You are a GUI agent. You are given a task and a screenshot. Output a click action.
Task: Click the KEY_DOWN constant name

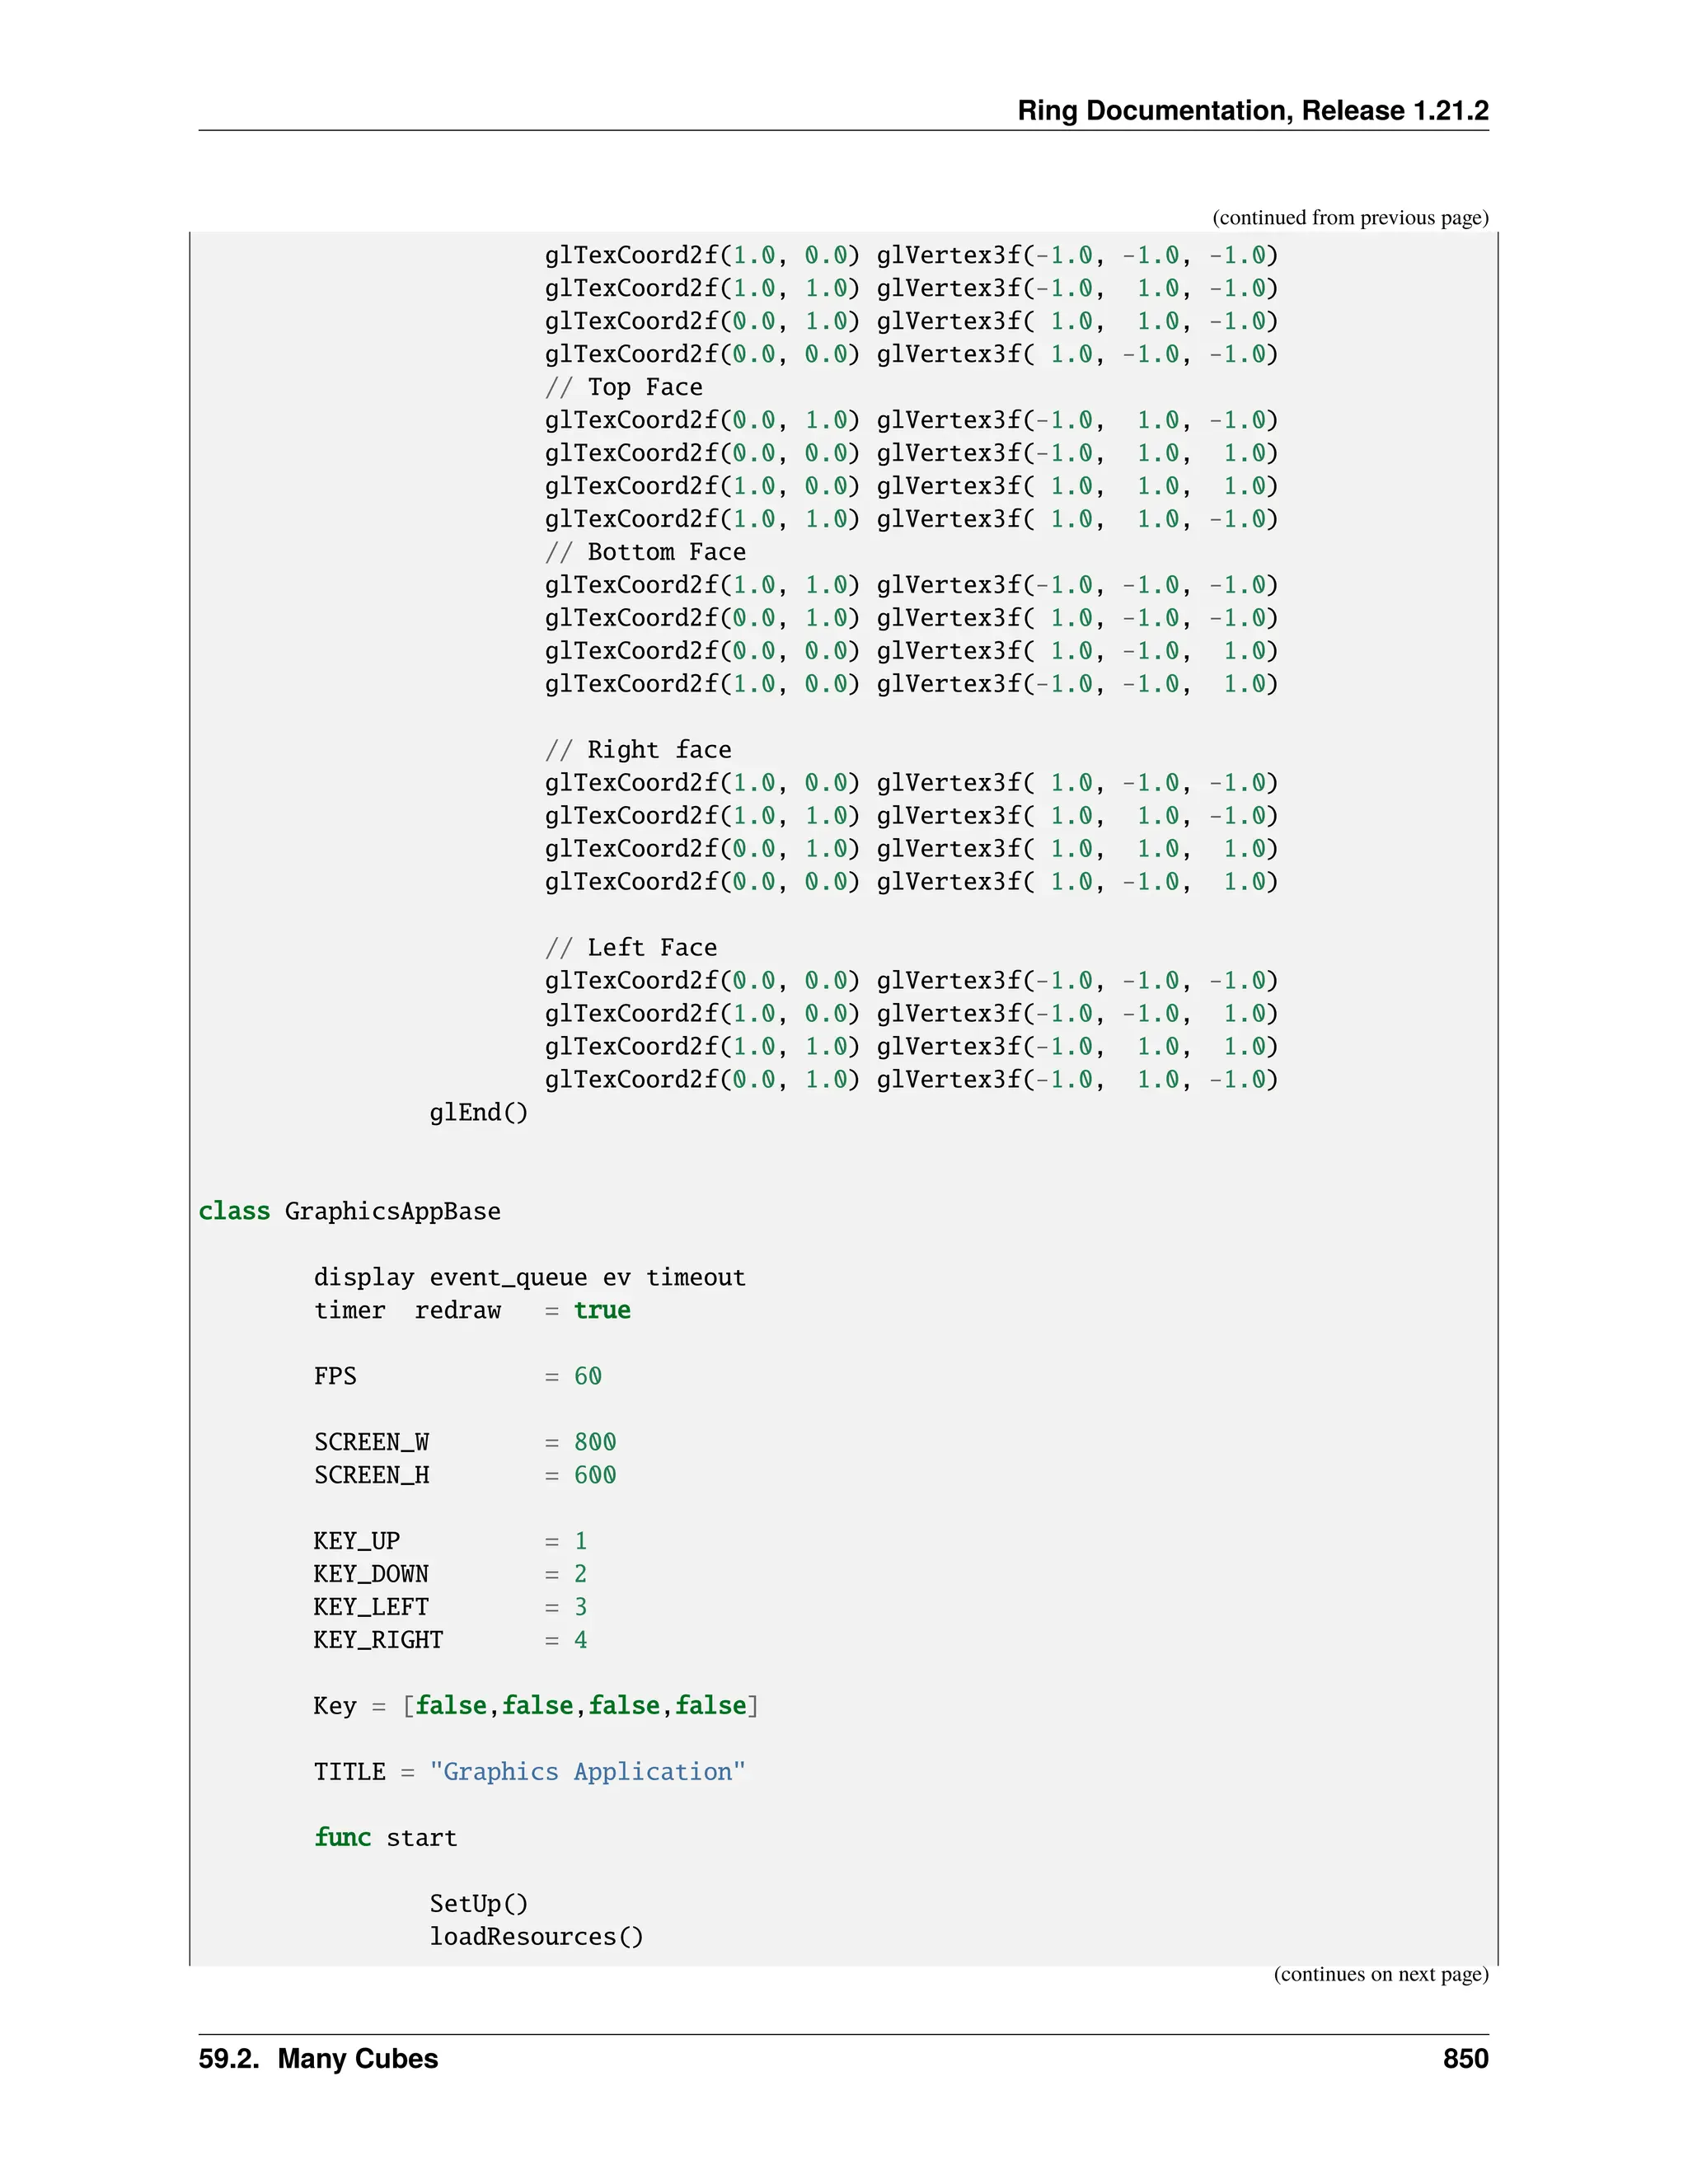click(x=371, y=1574)
